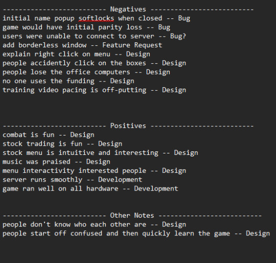Click the Positives section header
The image size is (276, 263).
tap(128, 126)
